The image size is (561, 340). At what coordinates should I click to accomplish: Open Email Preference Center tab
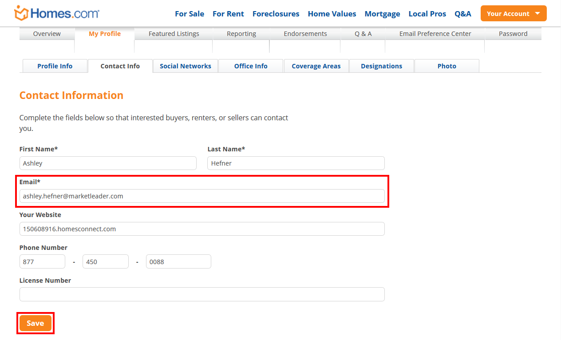pyautogui.click(x=435, y=34)
